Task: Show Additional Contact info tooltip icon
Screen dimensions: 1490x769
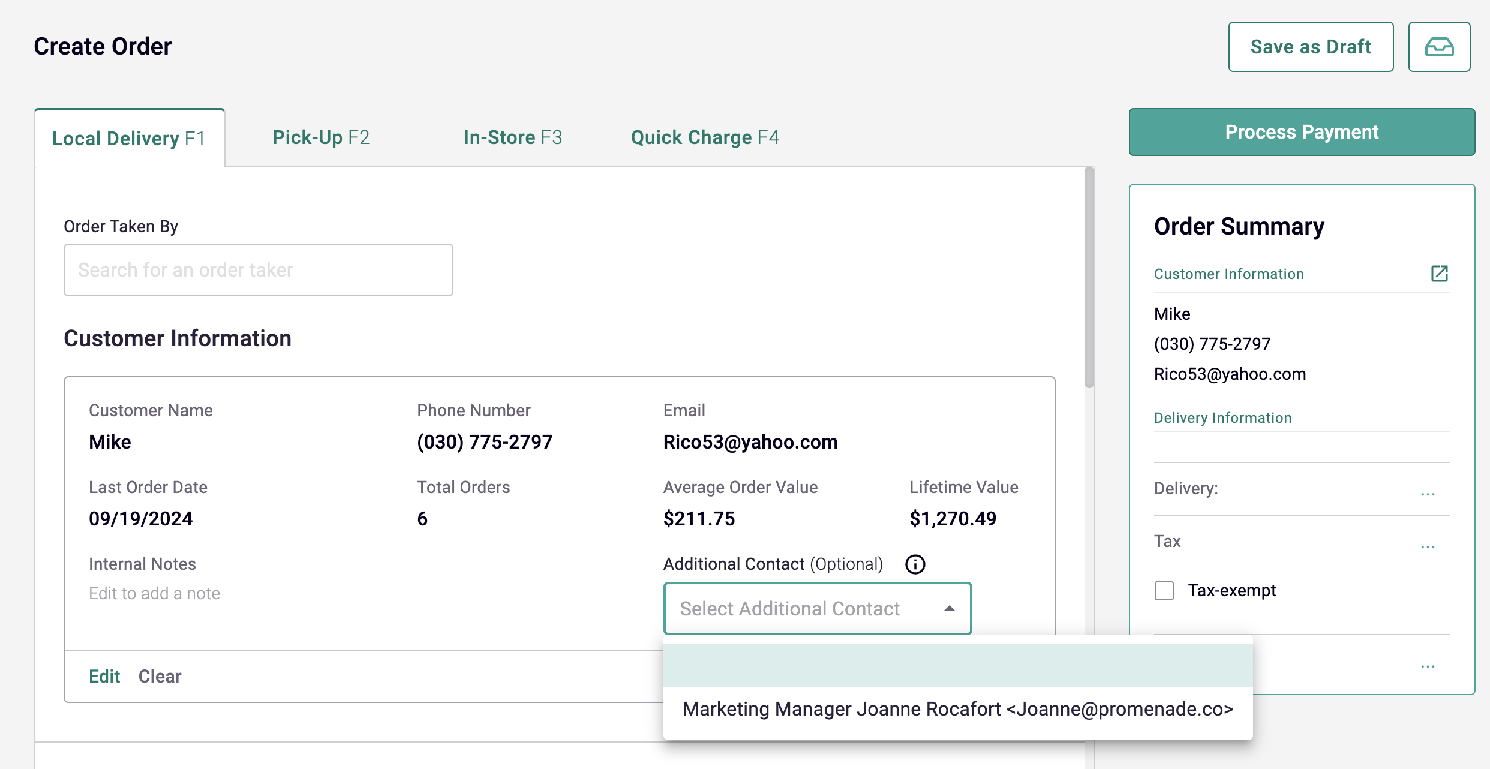Action: point(915,564)
